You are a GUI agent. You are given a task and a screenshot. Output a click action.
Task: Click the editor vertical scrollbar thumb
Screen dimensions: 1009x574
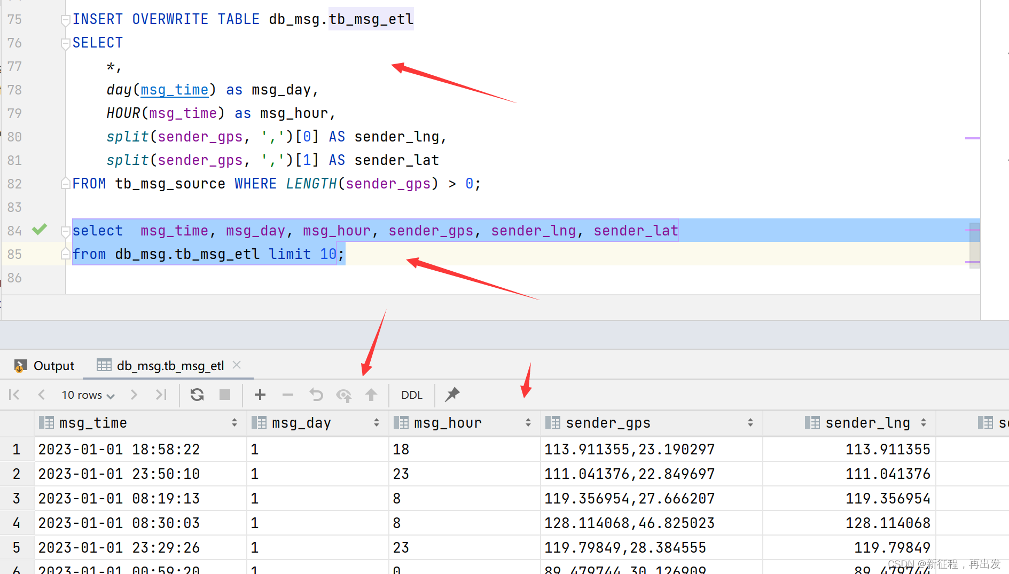[x=975, y=246]
